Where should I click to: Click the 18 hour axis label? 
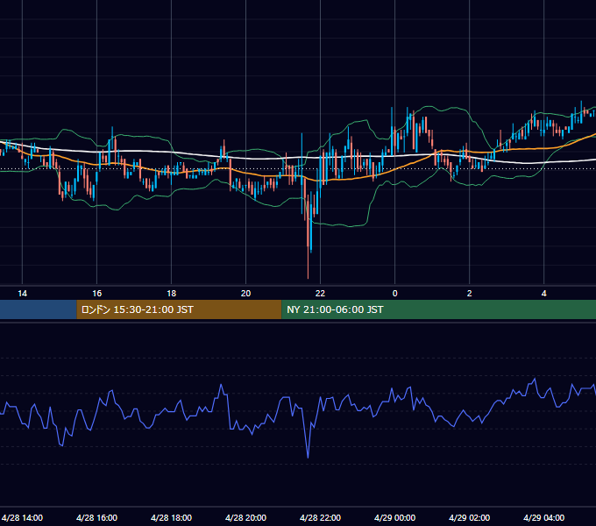click(172, 294)
